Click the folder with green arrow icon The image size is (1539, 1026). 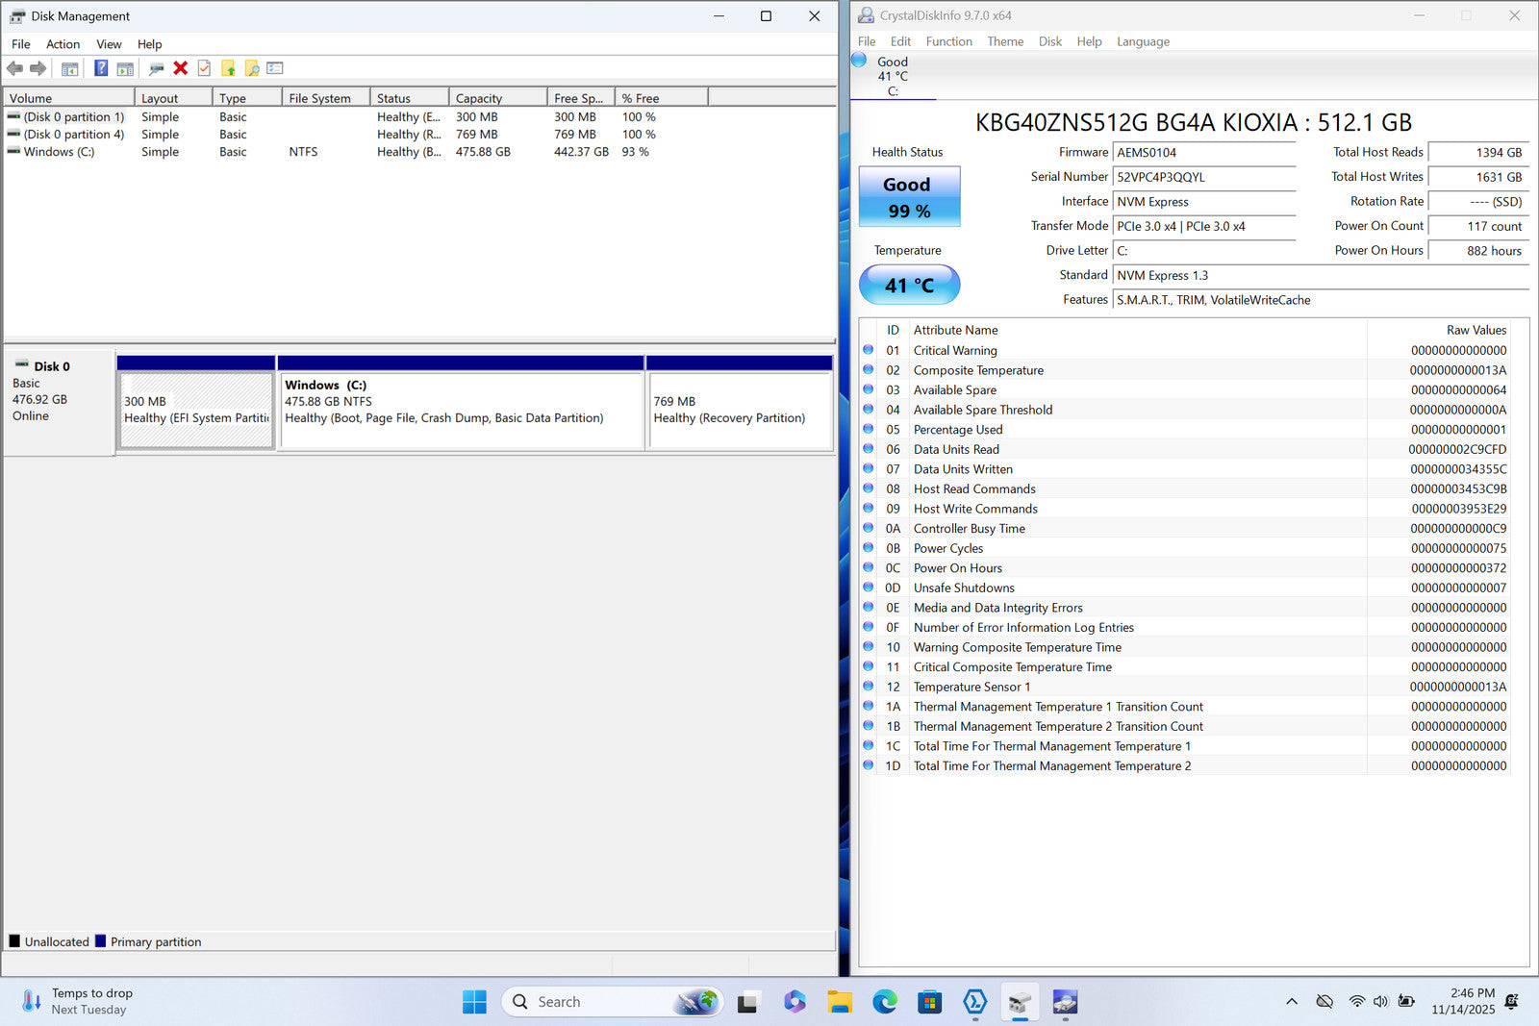click(228, 68)
